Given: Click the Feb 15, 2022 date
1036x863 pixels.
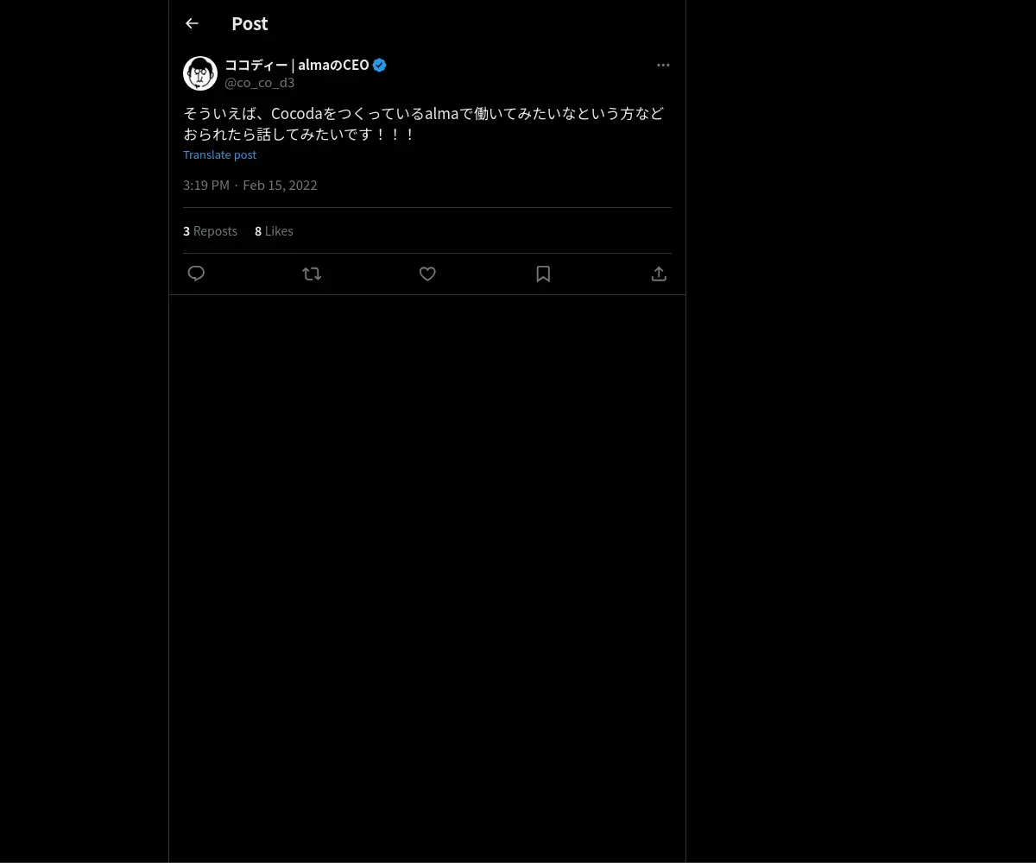Looking at the screenshot, I should pyautogui.click(x=280, y=185).
